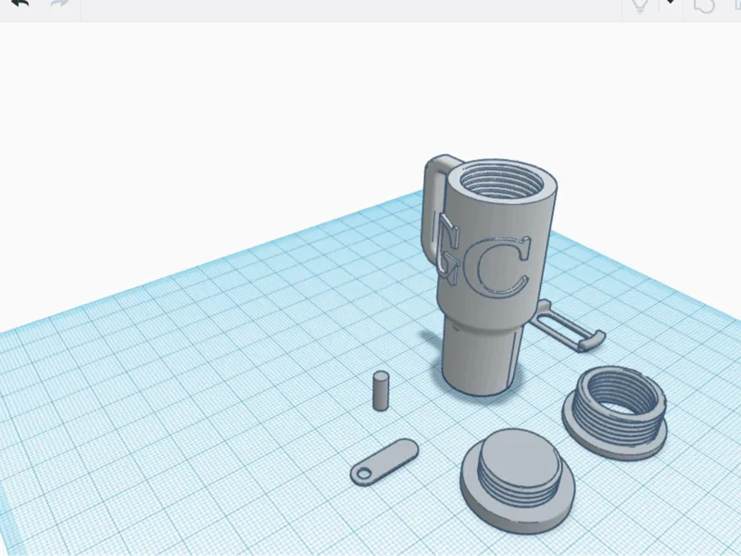The width and height of the screenshot is (741, 556).
Task: Select the embossed letter C on the mug
Action: (501, 267)
